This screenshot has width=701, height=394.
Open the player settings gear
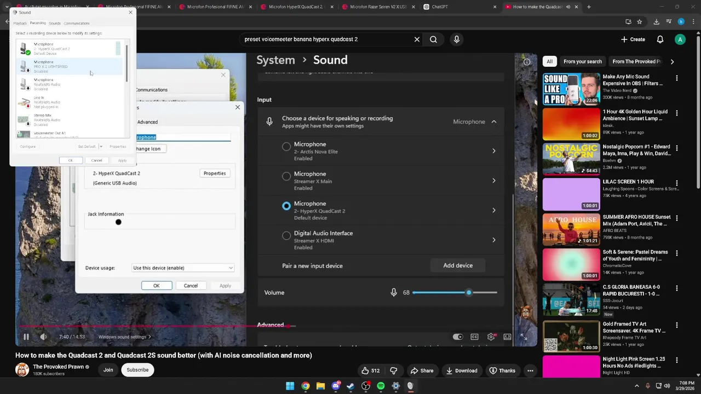[491, 337]
